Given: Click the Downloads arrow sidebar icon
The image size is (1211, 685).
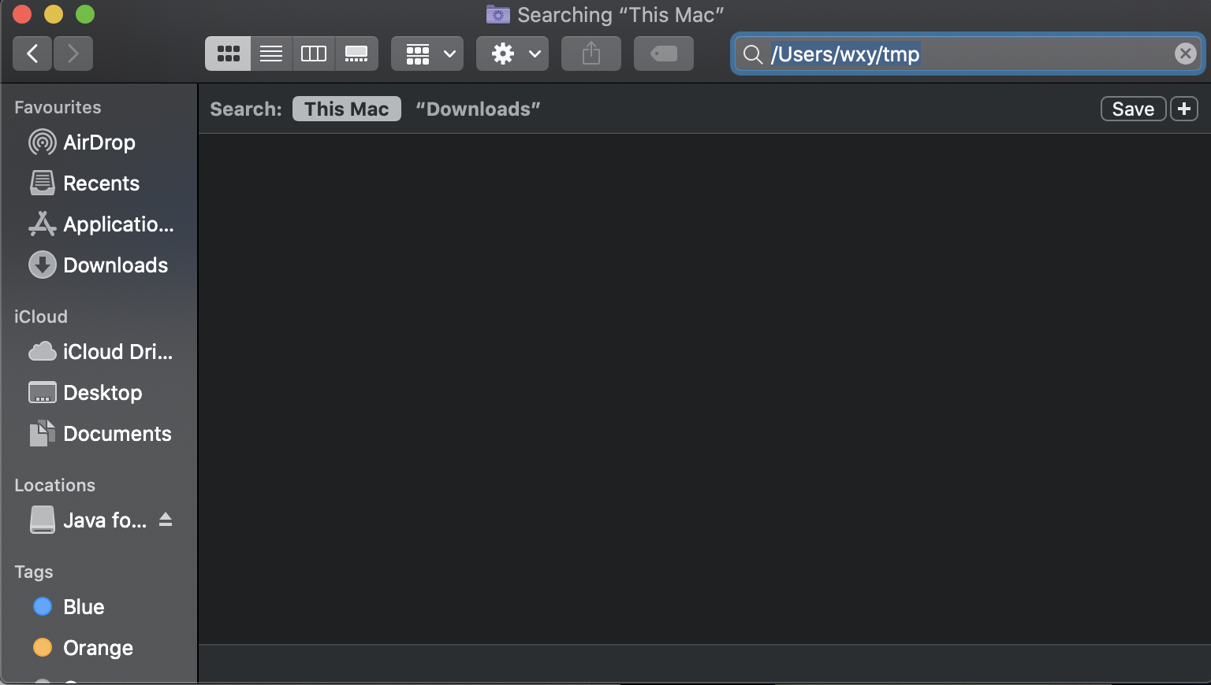Looking at the screenshot, I should [42, 265].
